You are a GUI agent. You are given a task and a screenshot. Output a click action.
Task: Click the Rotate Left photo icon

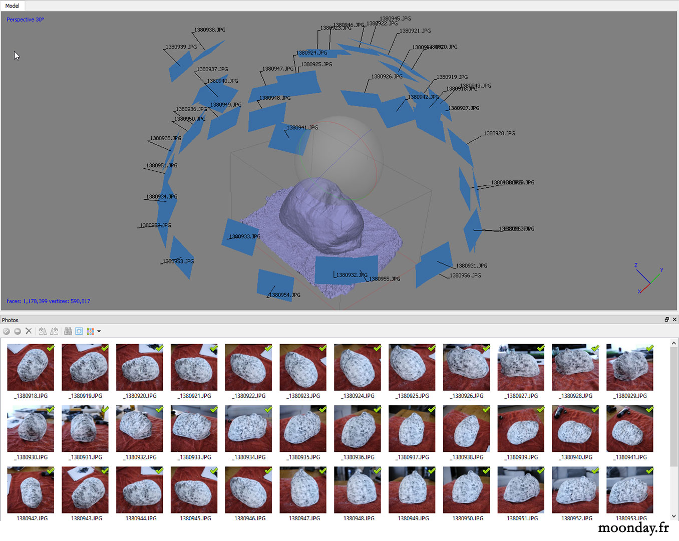coord(43,331)
